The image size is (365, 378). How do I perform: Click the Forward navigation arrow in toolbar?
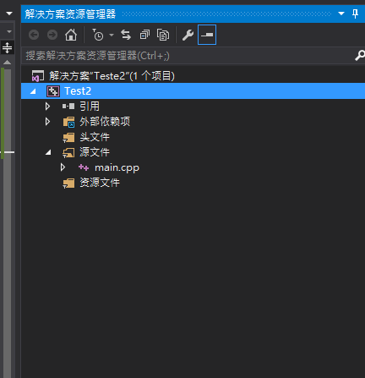[x=52, y=35]
